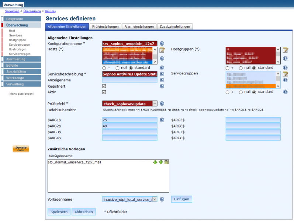Click the Anzeigename input field
Viewport: 294px width, 221px height.
[x=130, y=80]
